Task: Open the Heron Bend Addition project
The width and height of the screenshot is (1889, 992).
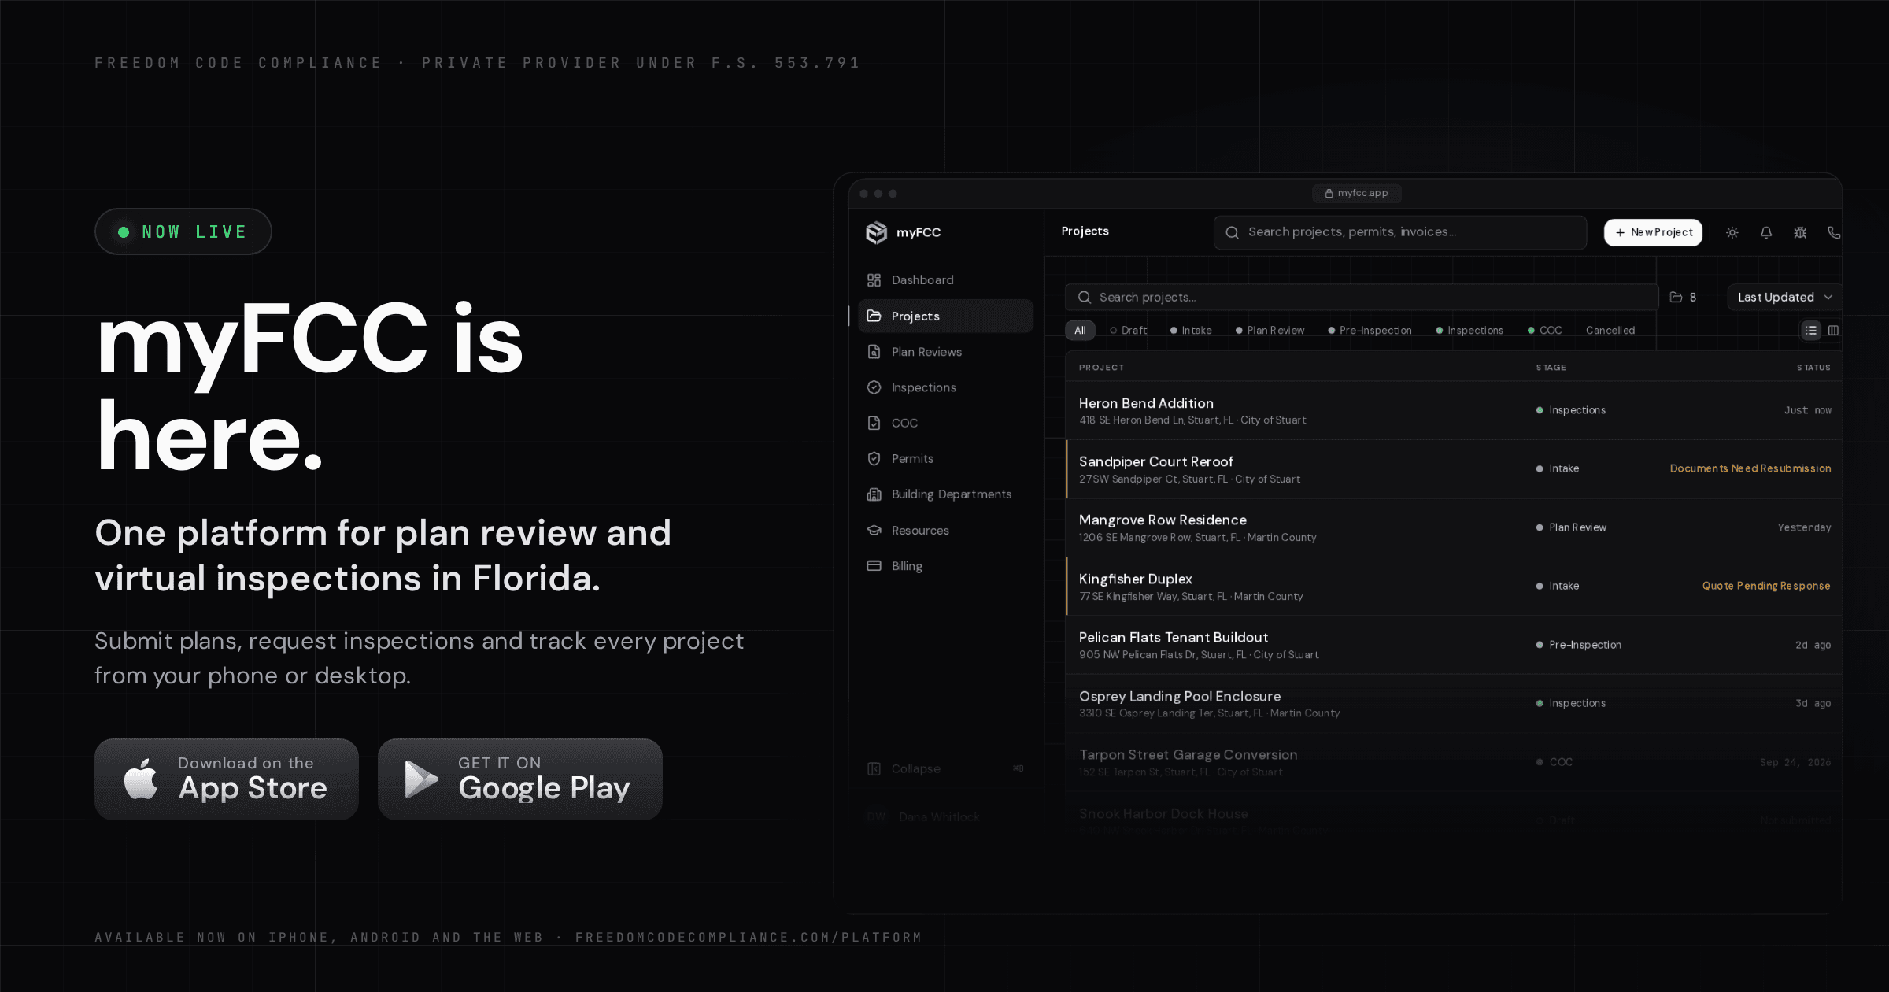Action: [1454, 410]
